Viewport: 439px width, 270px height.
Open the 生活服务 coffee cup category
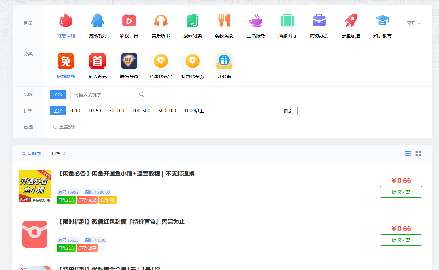click(x=256, y=21)
